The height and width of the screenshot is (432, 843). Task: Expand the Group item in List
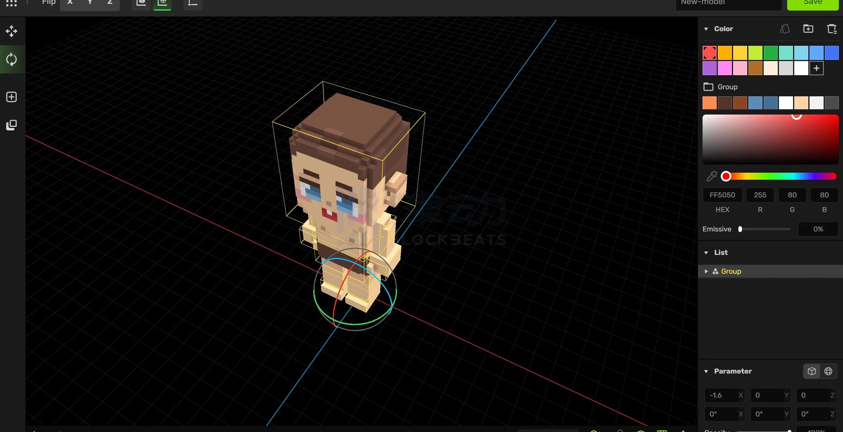[706, 271]
